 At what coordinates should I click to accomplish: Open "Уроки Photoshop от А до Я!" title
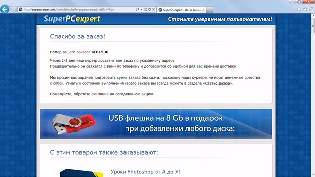pos(146,172)
